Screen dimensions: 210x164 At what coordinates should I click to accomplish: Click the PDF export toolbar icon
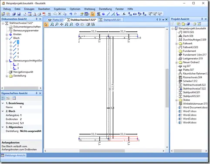pyautogui.click(x=44, y=14)
